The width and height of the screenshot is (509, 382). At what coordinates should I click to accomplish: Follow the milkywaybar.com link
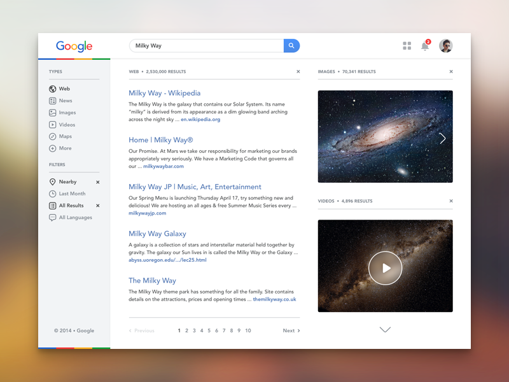164,166
